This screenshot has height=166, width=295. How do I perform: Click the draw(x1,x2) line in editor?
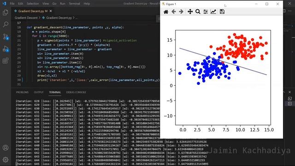click(47, 76)
